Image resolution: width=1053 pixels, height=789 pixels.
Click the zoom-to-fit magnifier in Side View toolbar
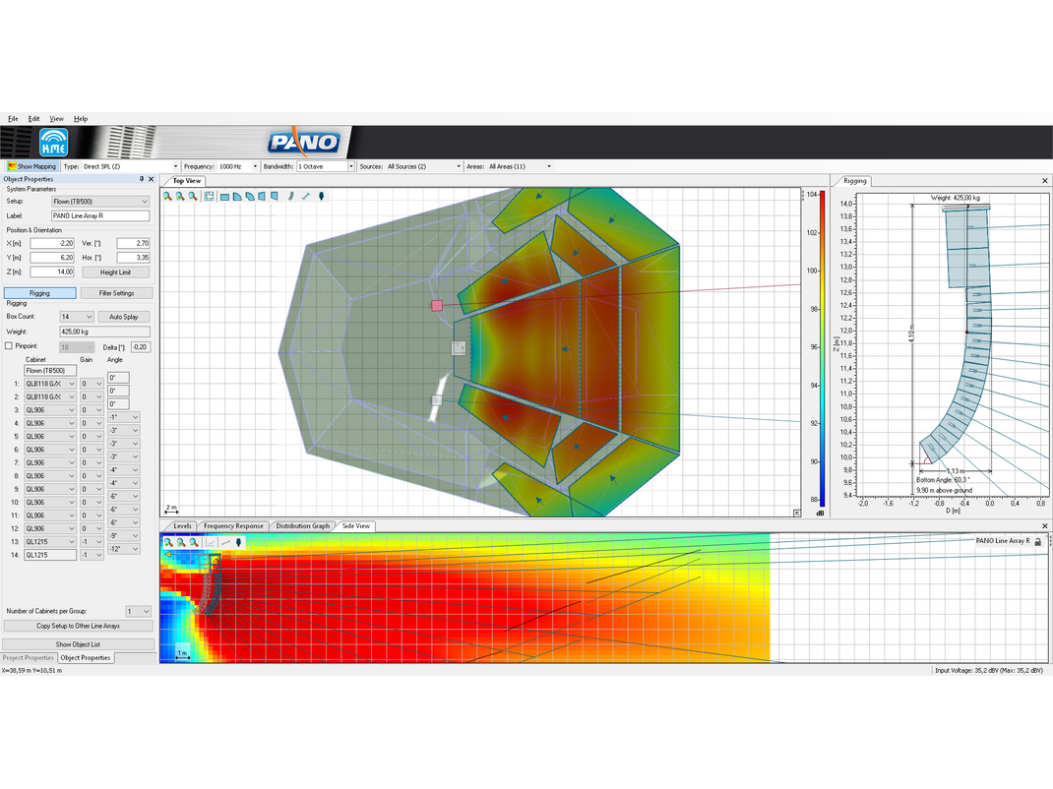coord(181,542)
